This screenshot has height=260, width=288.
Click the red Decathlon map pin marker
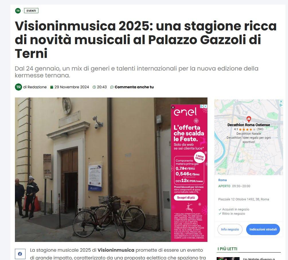[x=249, y=119]
